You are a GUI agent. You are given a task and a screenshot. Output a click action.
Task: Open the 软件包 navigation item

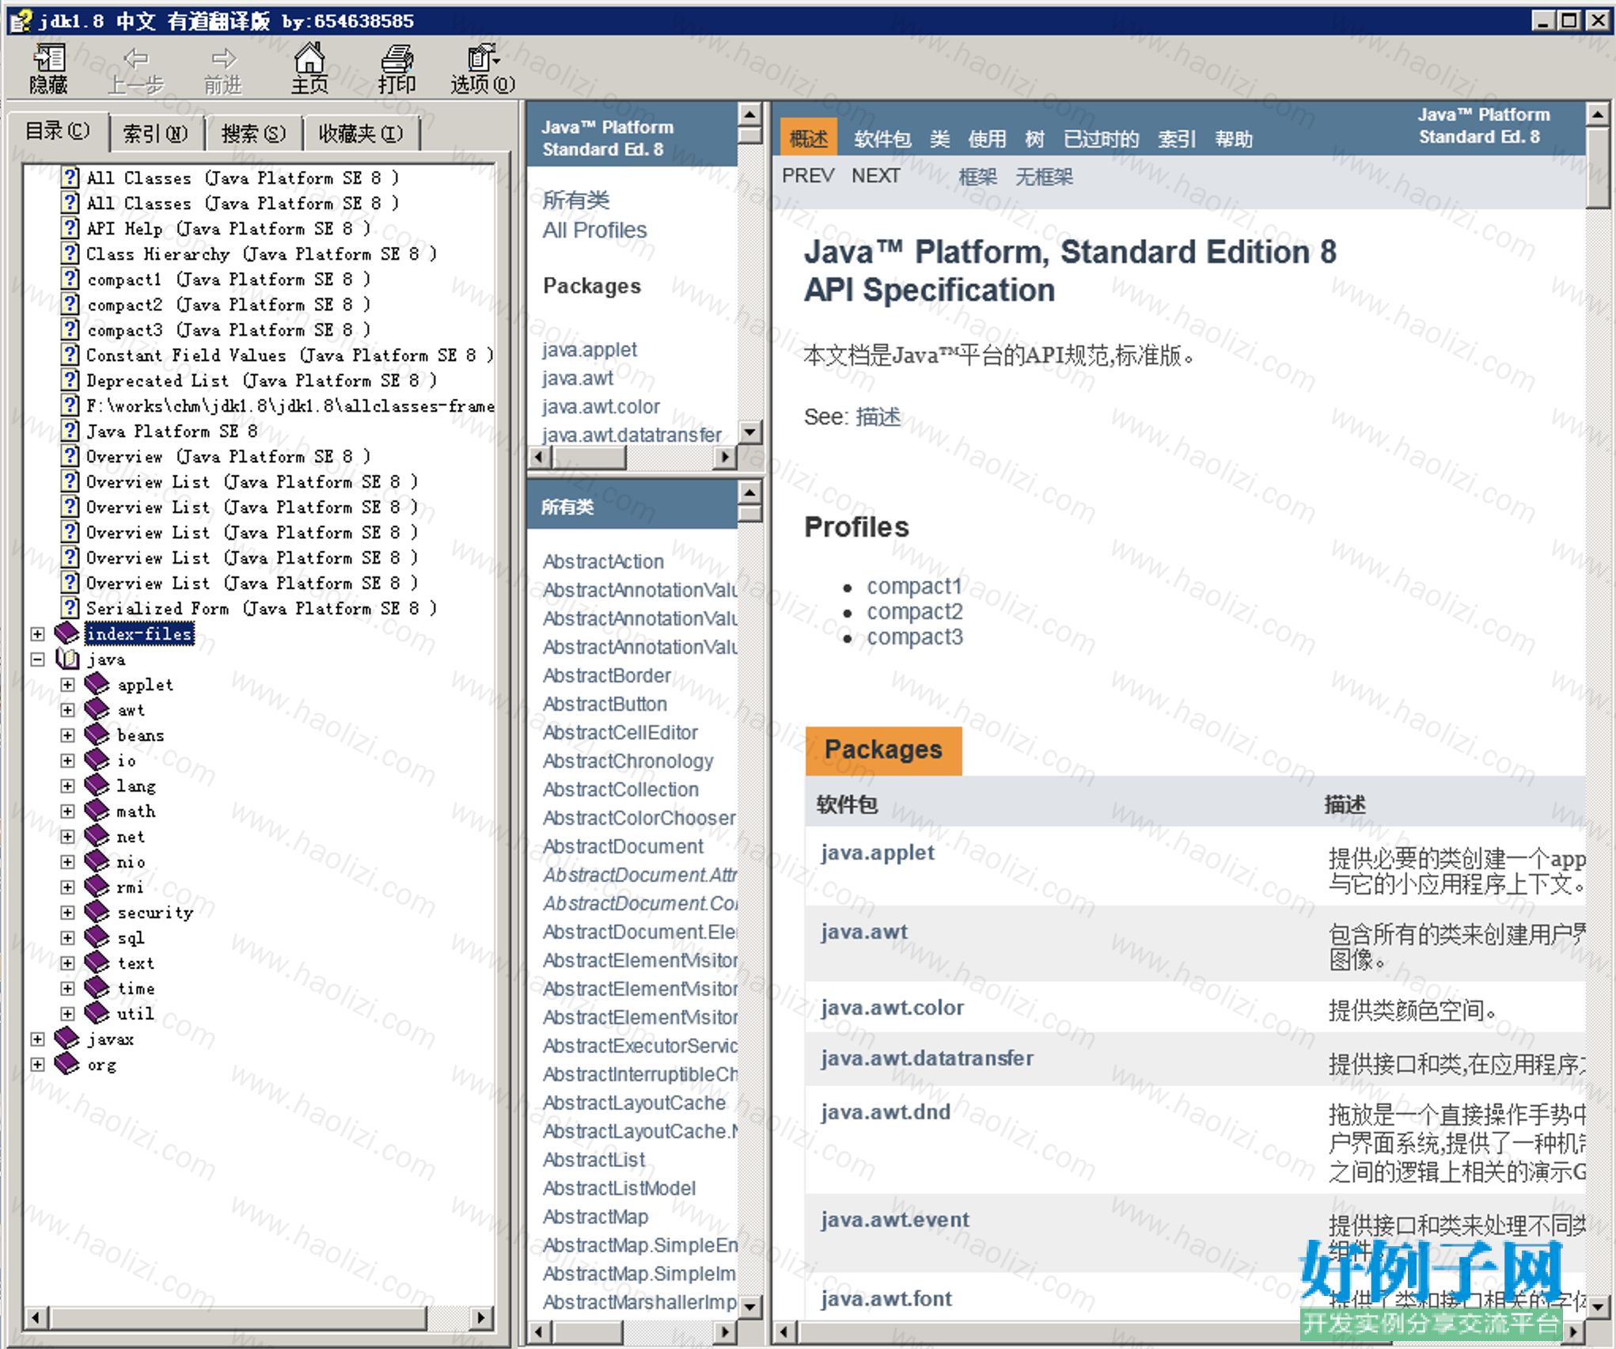point(882,139)
